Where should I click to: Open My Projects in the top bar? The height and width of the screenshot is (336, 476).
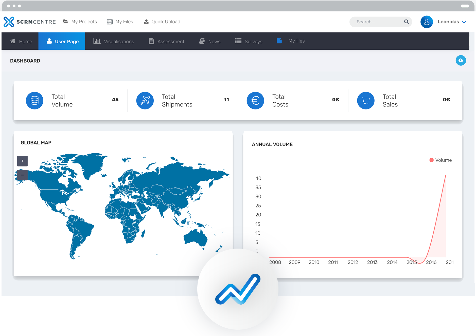80,22
